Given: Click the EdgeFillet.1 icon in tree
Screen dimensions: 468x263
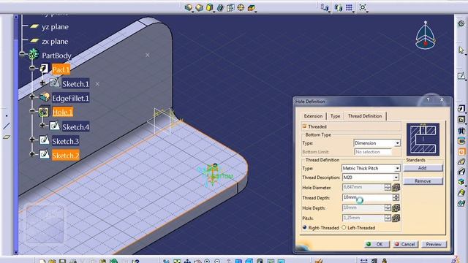Looking at the screenshot, I should pos(45,97).
